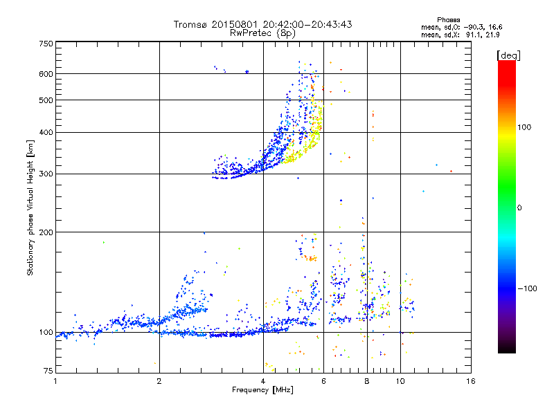Click the 'RwPretec (8p)' subtitle

coord(262,33)
